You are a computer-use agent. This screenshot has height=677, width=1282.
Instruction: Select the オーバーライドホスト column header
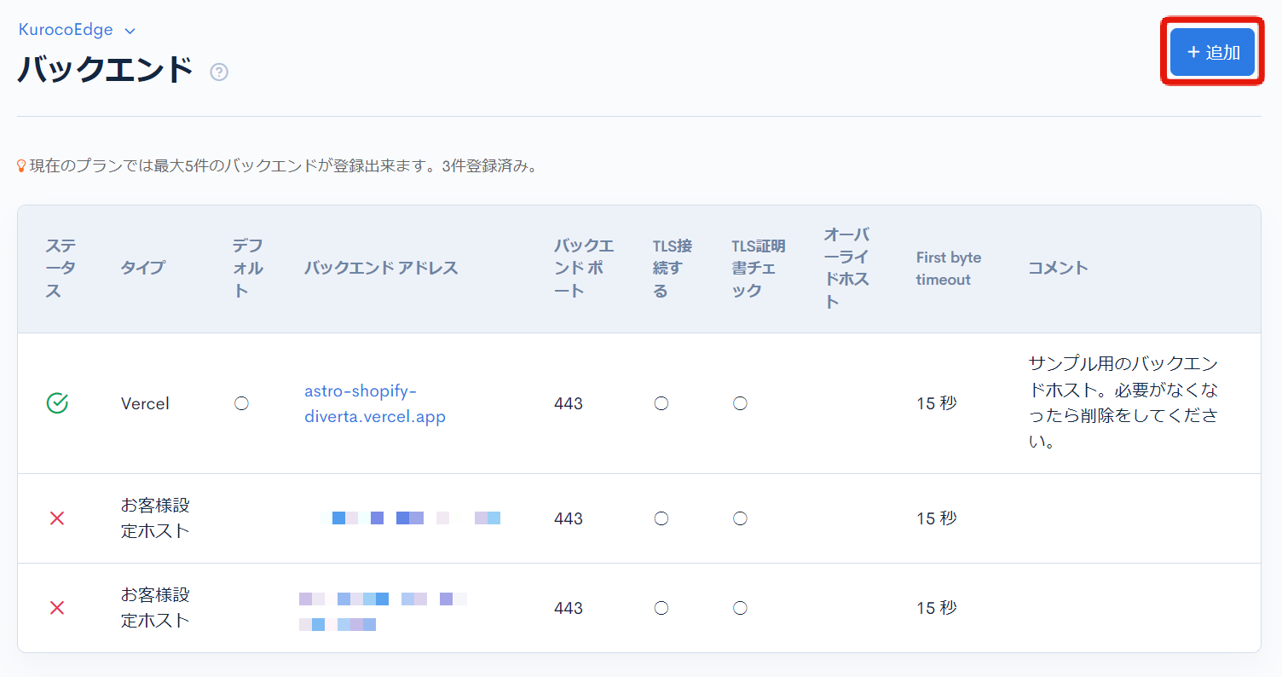coord(846,269)
